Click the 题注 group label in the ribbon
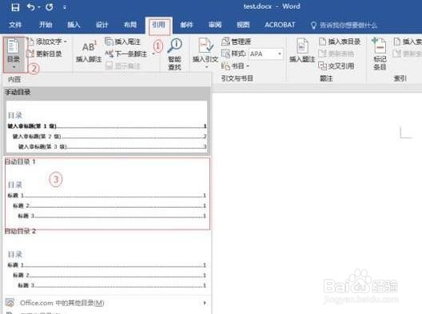The width and height of the screenshot is (422, 314). pos(326,78)
